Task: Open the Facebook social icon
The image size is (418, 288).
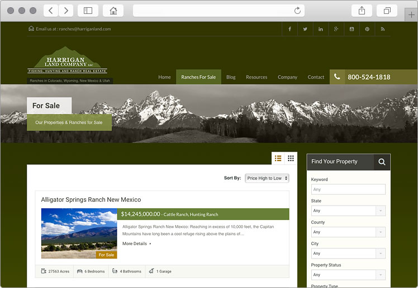Action: pos(290,29)
